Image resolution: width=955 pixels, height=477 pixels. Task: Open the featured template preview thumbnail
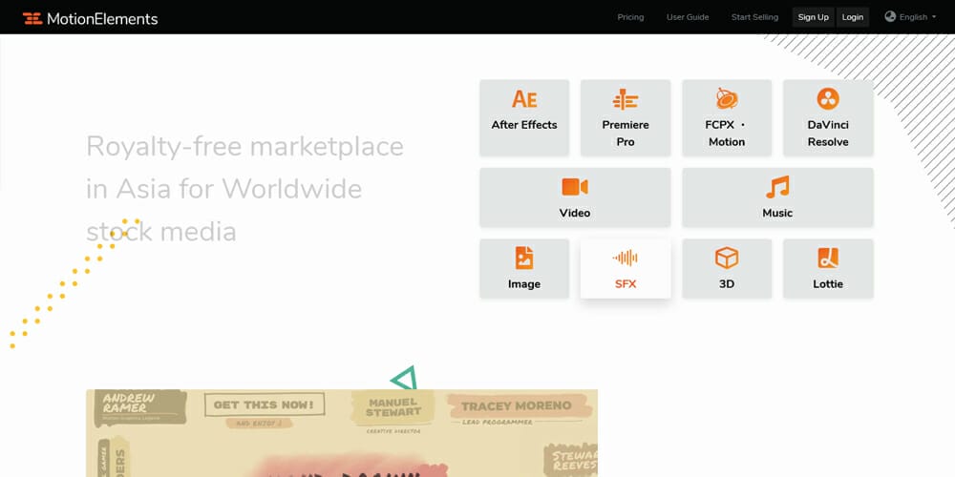click(342, 433)
